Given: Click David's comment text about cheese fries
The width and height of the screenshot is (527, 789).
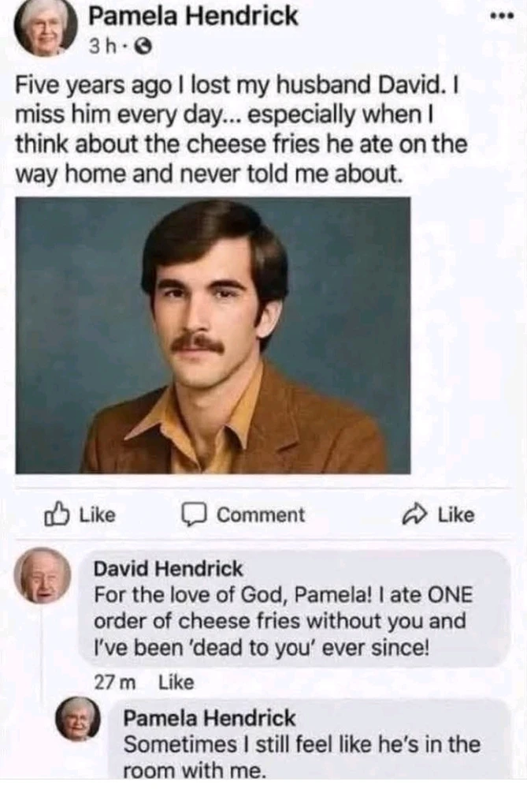Looking at the screenshot, I should pyautogui.click(x=280, y=622).
